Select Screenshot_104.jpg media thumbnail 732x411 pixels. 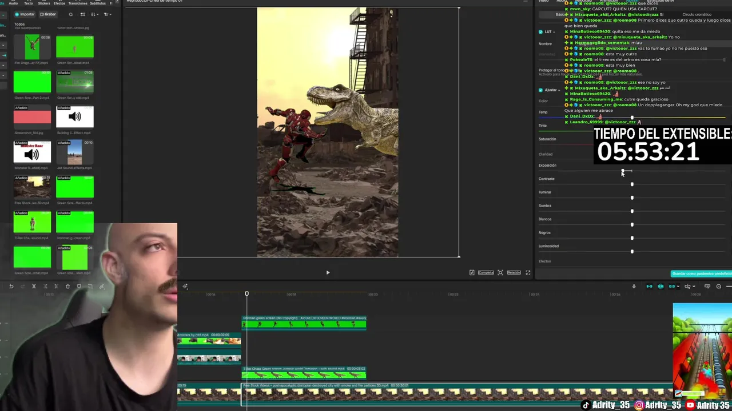pyautogui.click(x=32, y=116)
